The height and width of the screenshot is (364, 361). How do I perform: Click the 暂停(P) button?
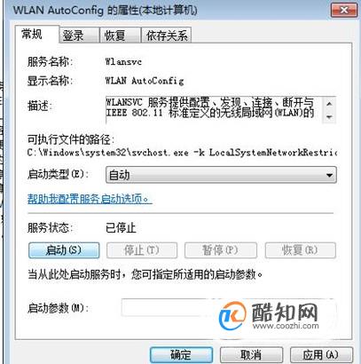221,250
